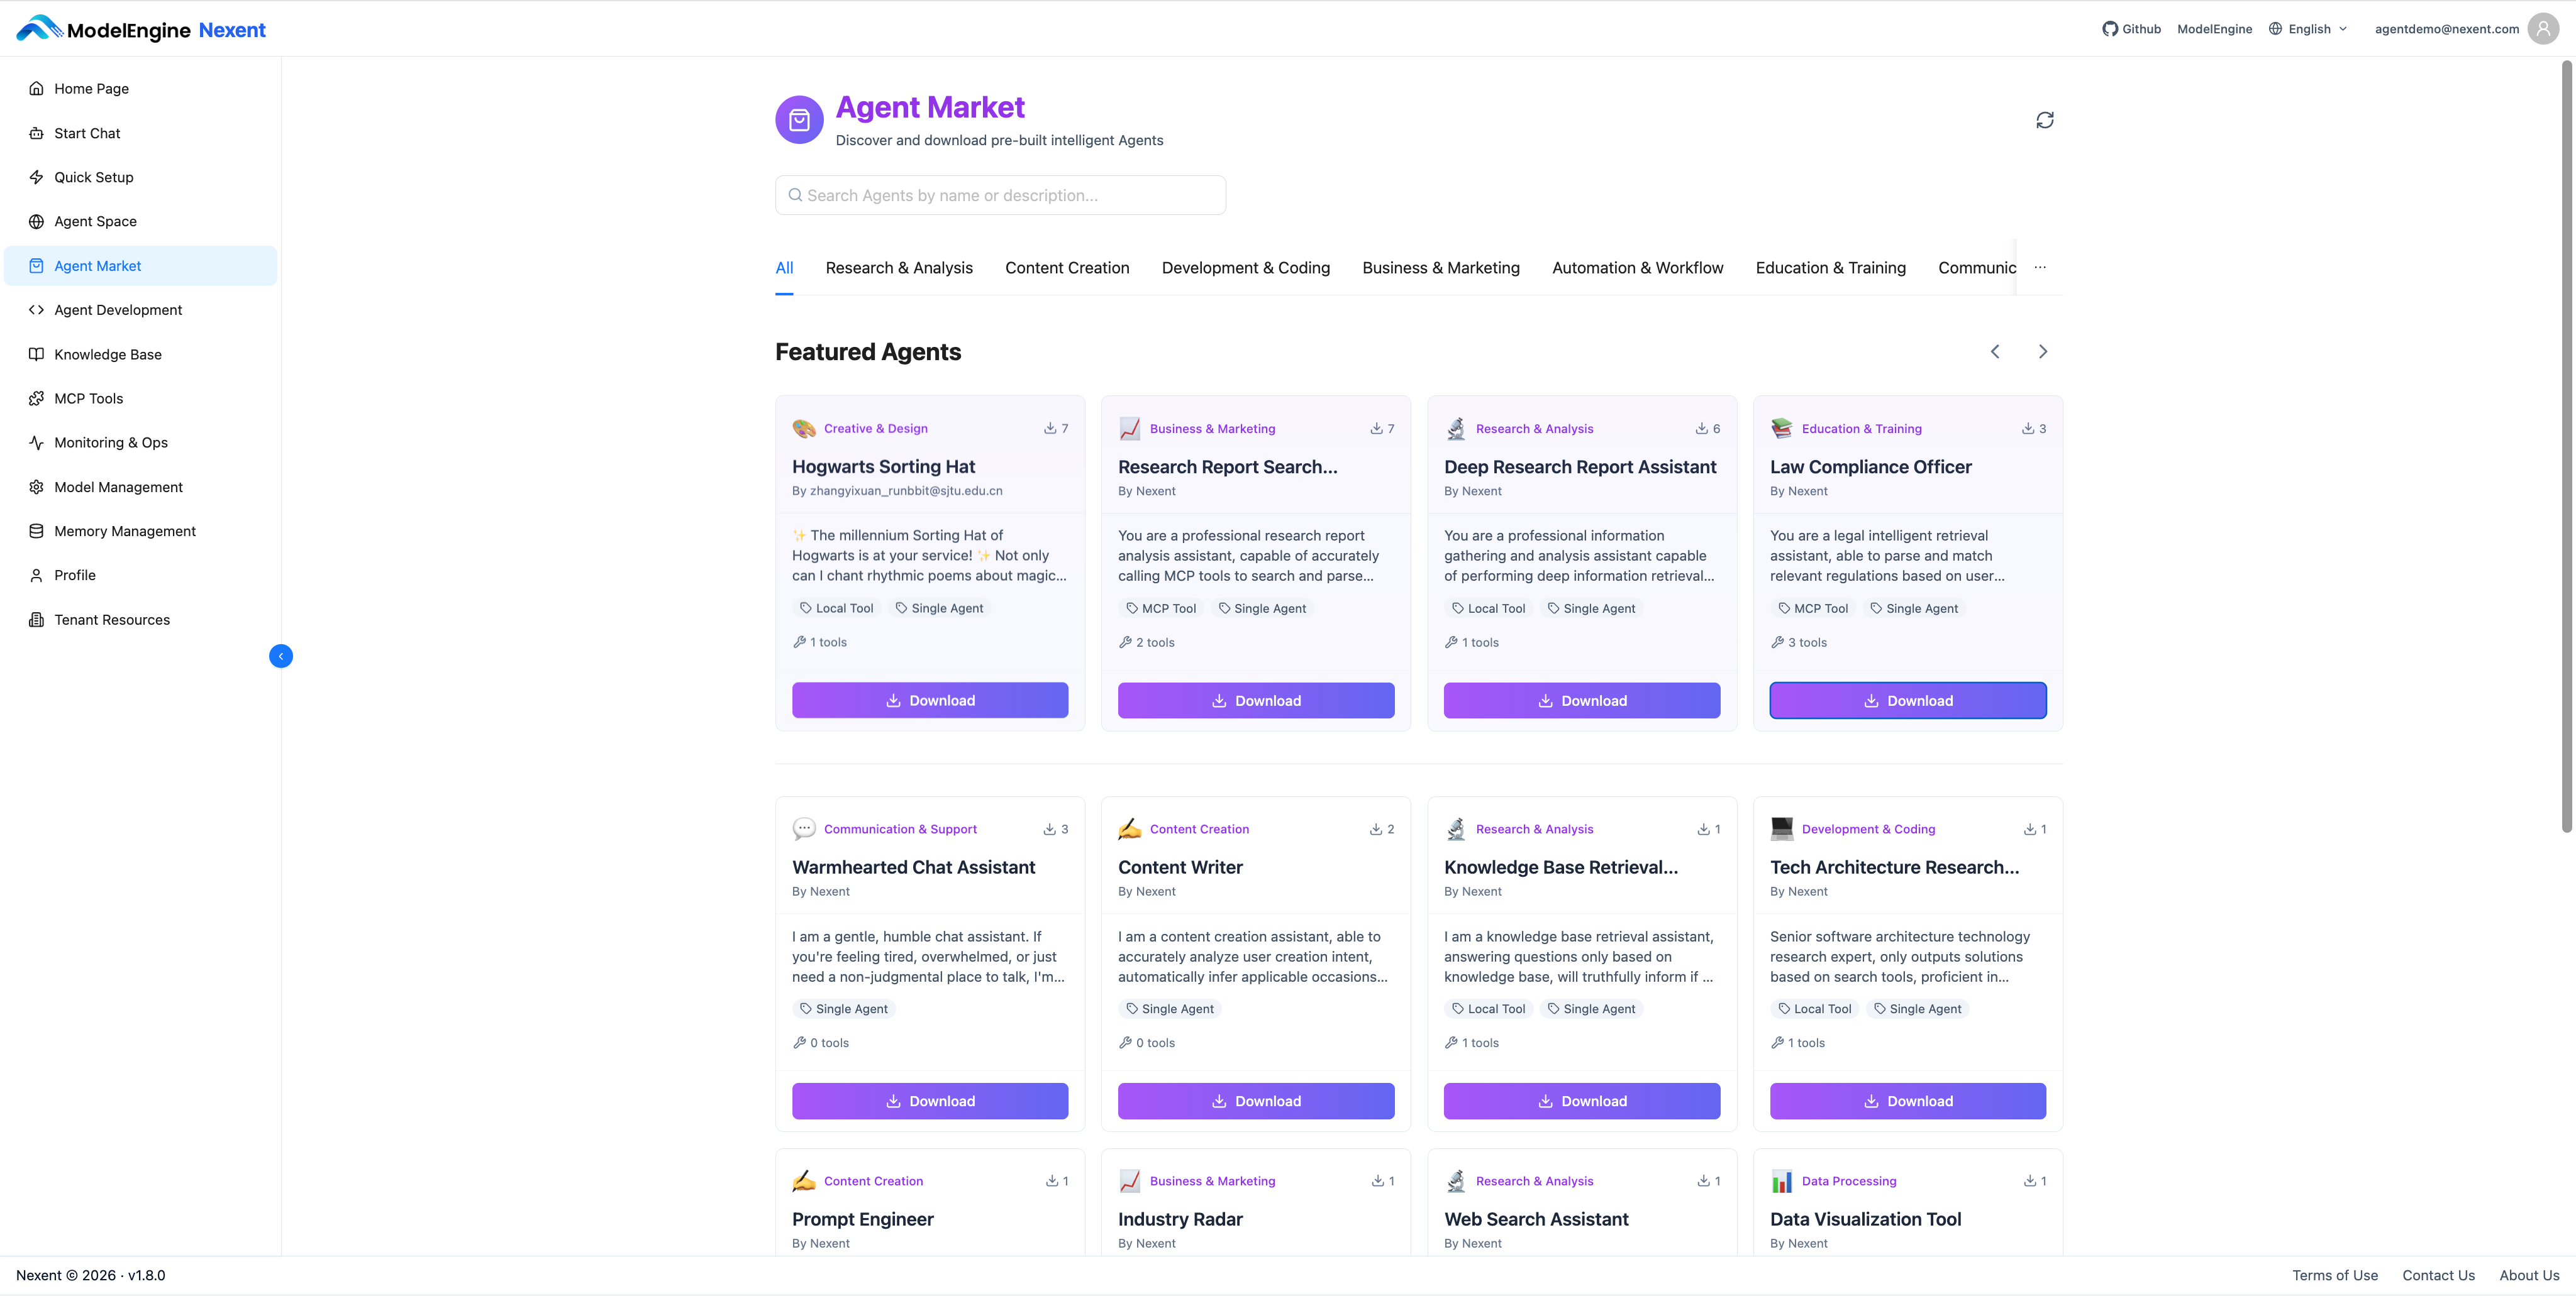The image size is (2576, 1296).
Task: Open the Development & Coding category tab
Action: (x=1245, y=268)
